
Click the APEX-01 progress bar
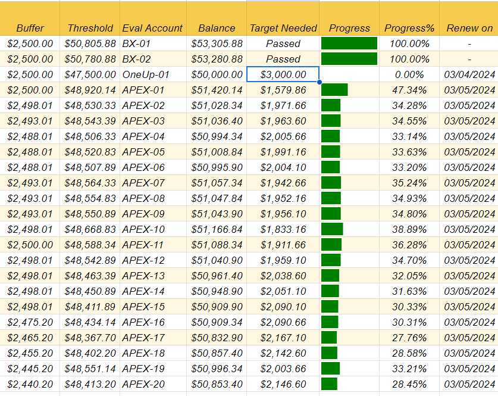334,90
